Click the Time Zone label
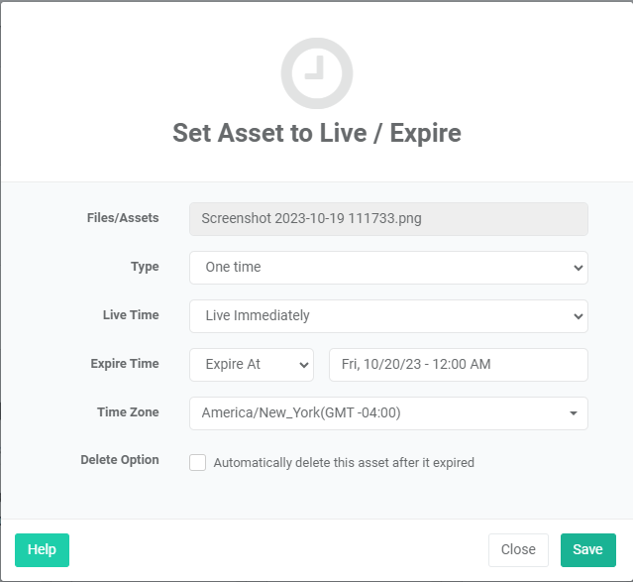This screenshot has width=633, height=582. click(128, 411)
